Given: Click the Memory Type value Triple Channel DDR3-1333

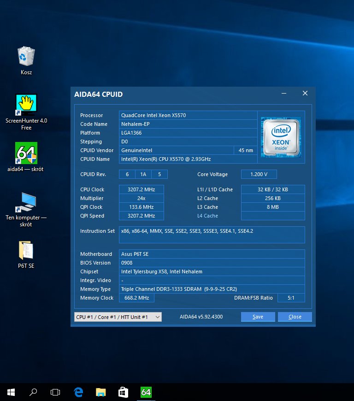Looking at the screenshot, I should coord(212,289).
